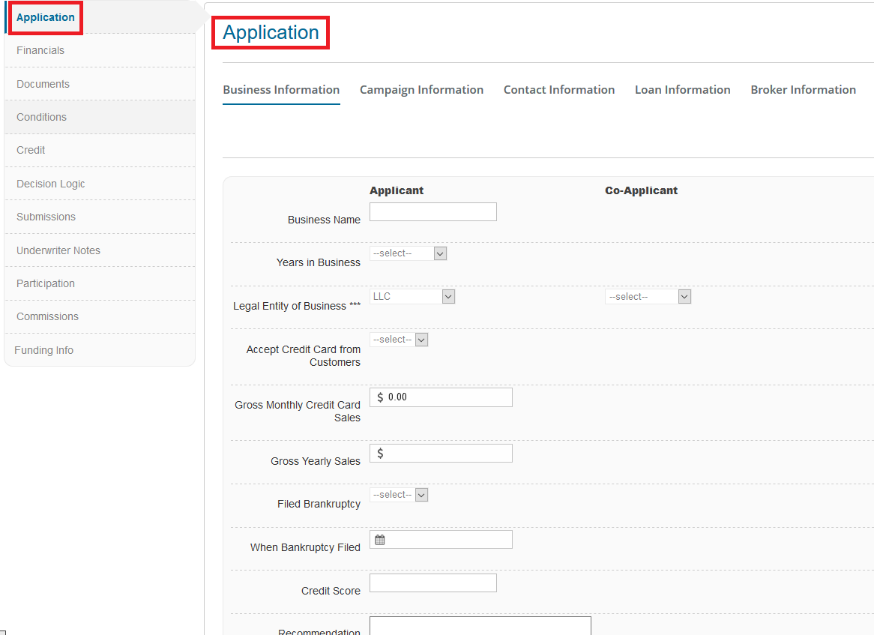
Task: Click calendar icon in When Bankruptcy Filed
Action: pyautogui.click(x=380, y=540)
